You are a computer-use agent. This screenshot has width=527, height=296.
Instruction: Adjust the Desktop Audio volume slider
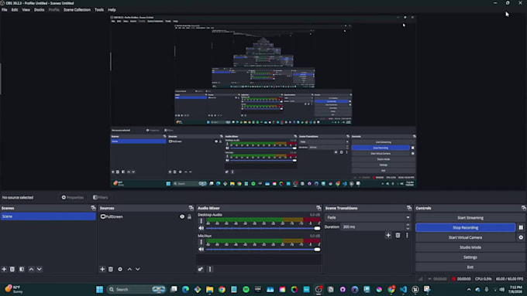click(x=263, y=228)
